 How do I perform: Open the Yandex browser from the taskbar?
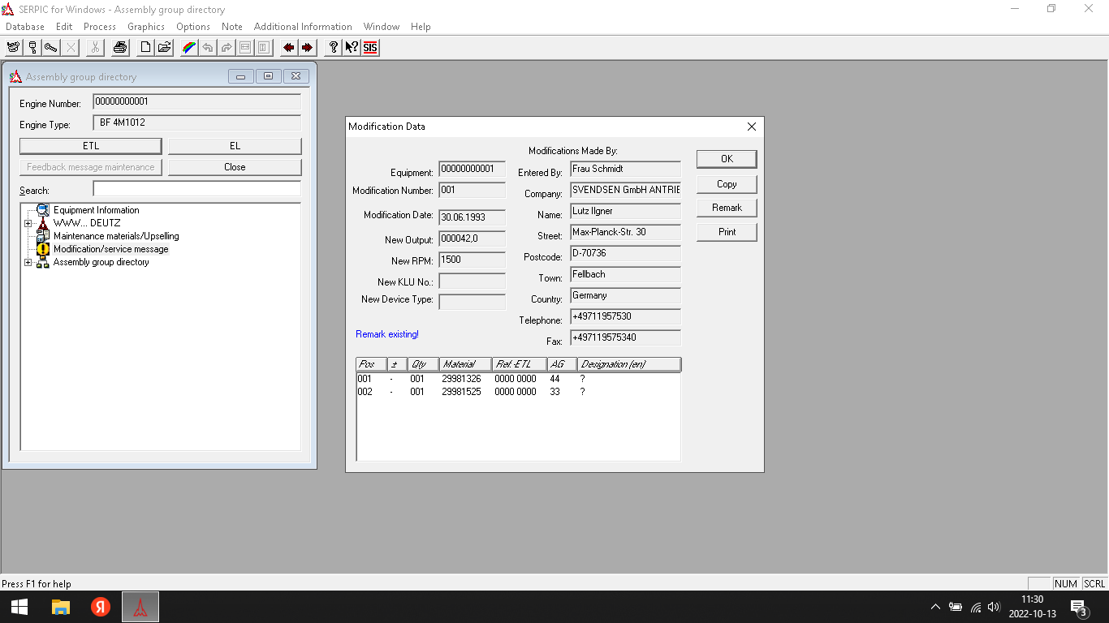(101, 607)
